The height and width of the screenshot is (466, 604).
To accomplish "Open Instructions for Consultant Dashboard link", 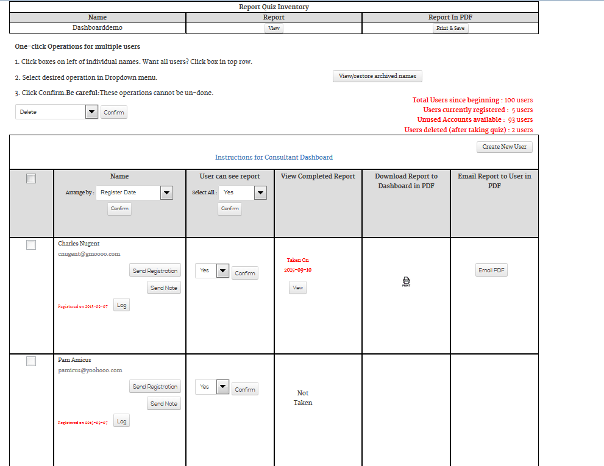I will click(274, 157).
